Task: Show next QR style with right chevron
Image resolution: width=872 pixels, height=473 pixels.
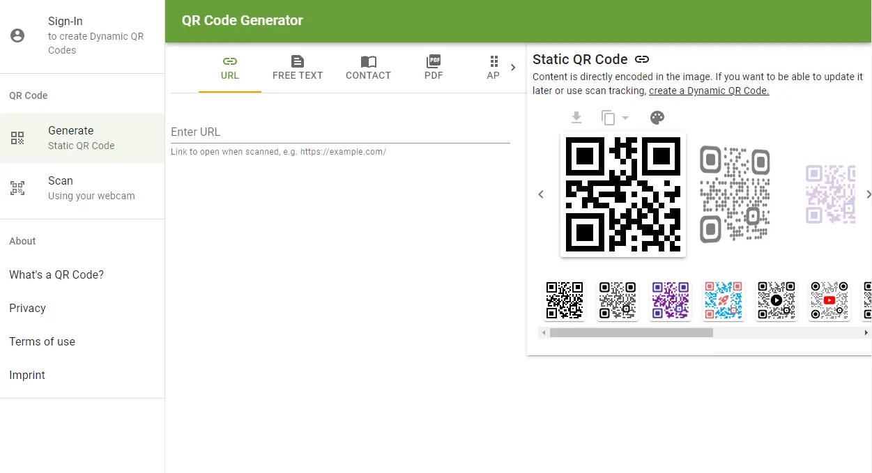Action: click(868, 194)
